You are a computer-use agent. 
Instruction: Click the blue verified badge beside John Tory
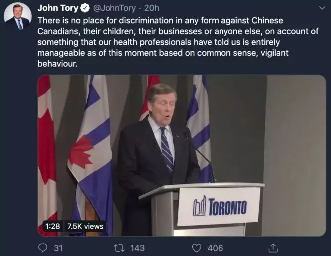(85, 8)
